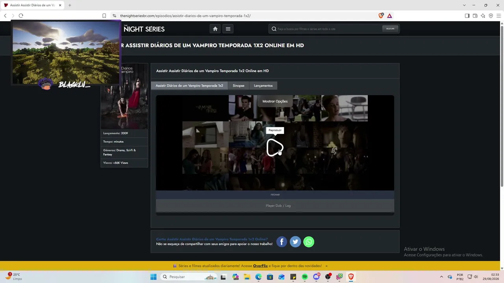Open The Night Series logo

pos(144,29)
